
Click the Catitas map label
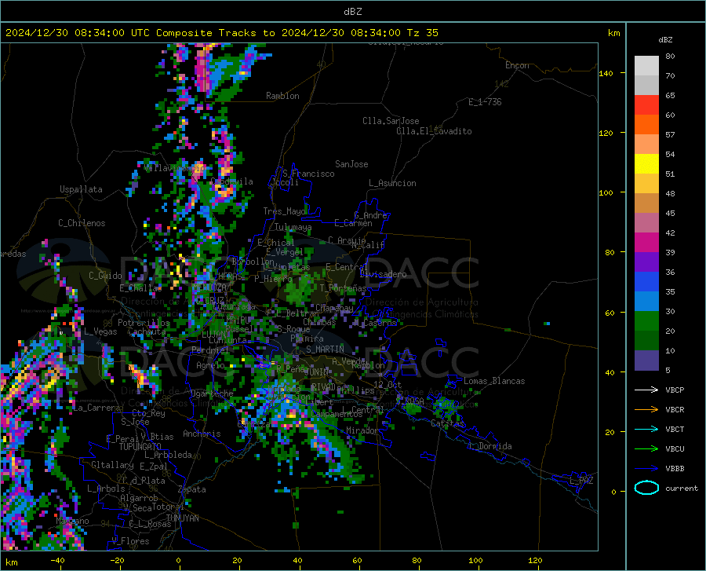[x=447, y=423]
